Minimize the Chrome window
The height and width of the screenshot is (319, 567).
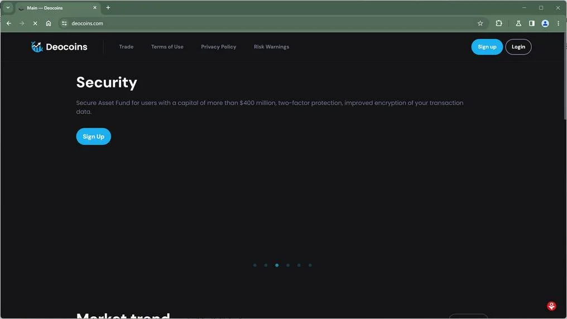coord(524,8)
